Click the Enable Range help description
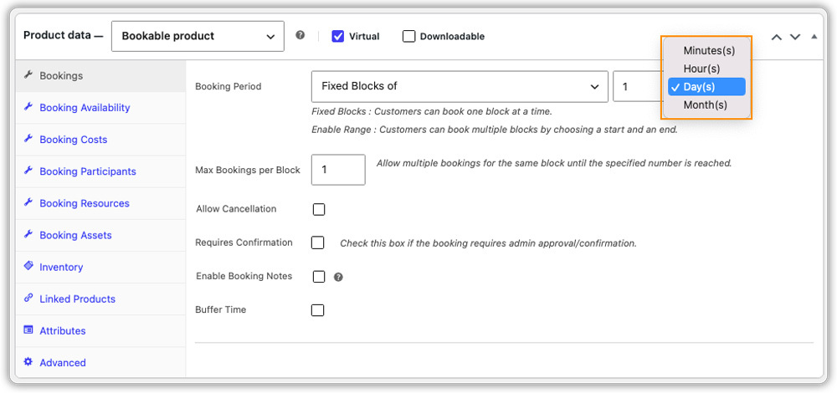Viewport: 837px width, 393px height. pyautogui.click(x=495, y=130)
